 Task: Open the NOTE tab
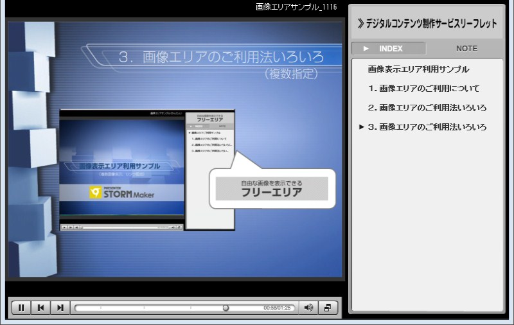pos(466,48)
